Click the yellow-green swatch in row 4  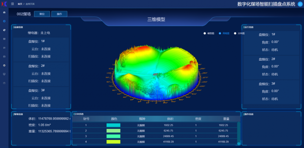tap(113, 142)
